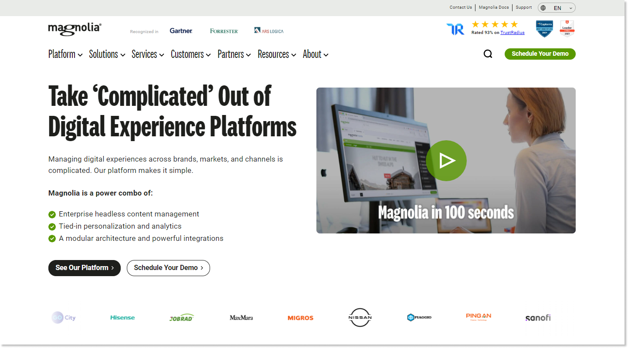628x348 pixels.
Task: Click the Forrester logo
Action: (x=224, y=31)
